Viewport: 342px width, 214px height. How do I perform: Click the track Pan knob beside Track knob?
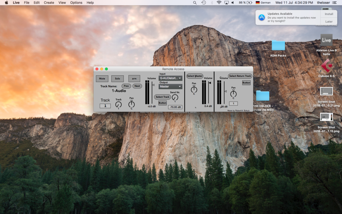tap(131, 104)
